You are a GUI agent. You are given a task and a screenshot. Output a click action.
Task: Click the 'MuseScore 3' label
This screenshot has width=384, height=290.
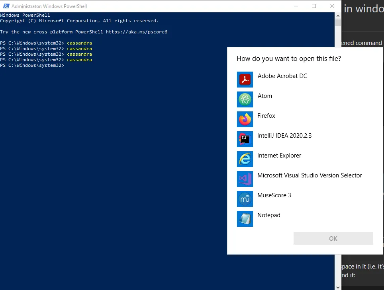274,195
